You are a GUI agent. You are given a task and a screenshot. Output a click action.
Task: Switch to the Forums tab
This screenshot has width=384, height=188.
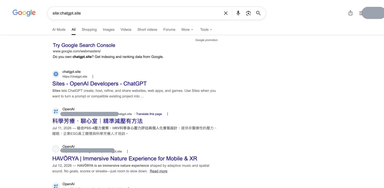(x=169, y=30)
